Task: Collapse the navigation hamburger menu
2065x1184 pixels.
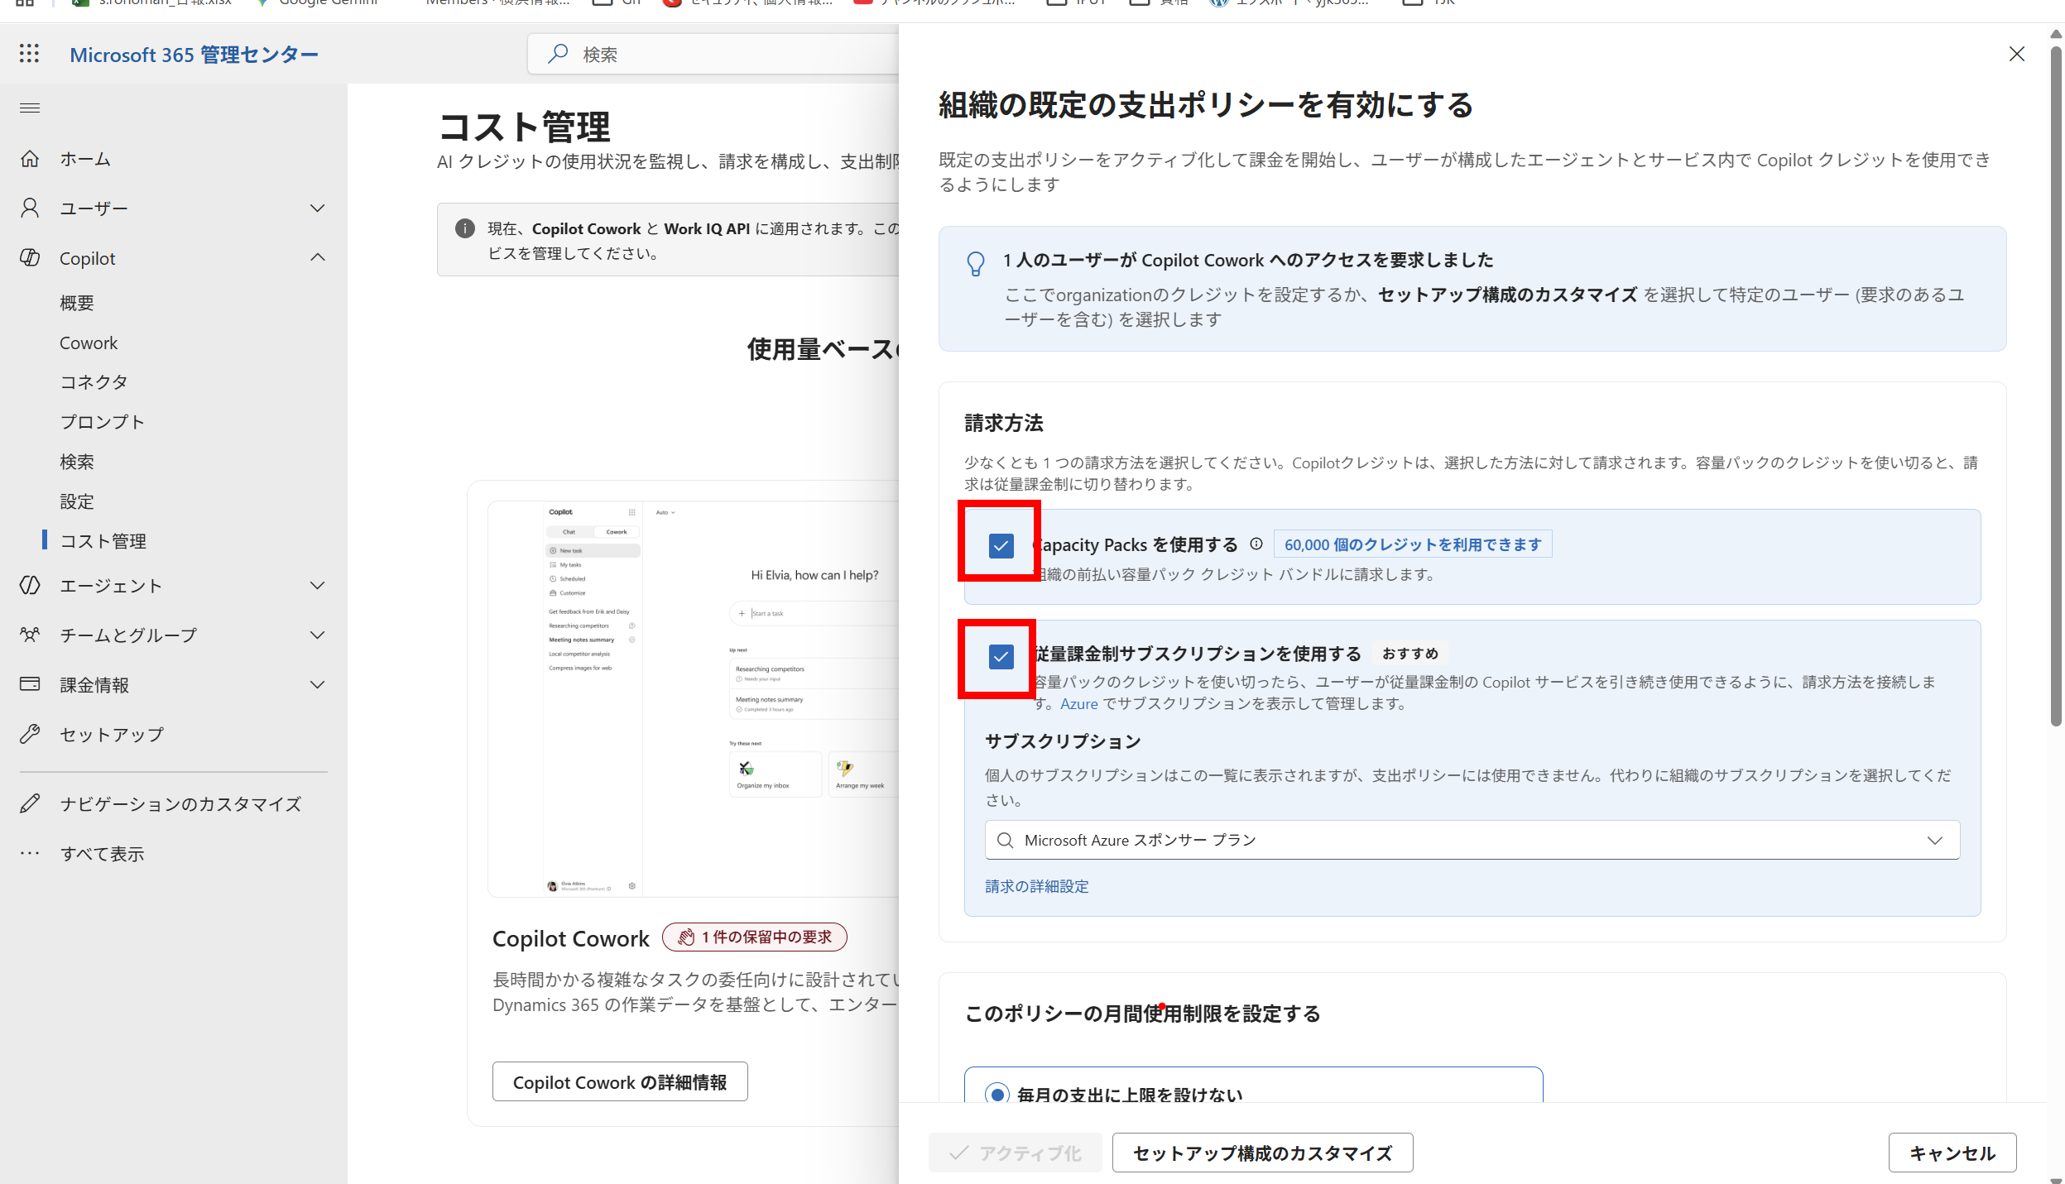Action: (x=30, y=108)
